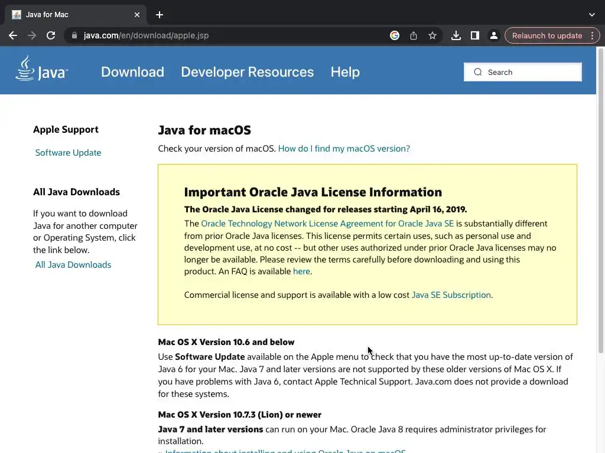The height and width of the screenshot is (453, 605).
Task: Click 'Important Oracle Java License Information' heading
Action: [x=313, y=192]
